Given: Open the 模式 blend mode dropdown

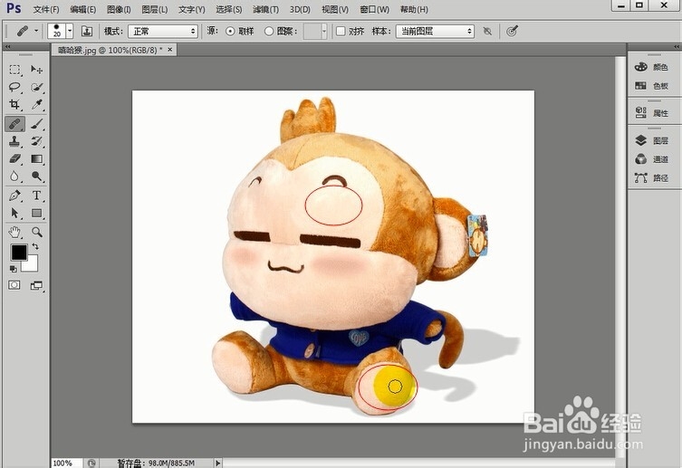Looking at the screenshot, I should (x=163, y=32).
